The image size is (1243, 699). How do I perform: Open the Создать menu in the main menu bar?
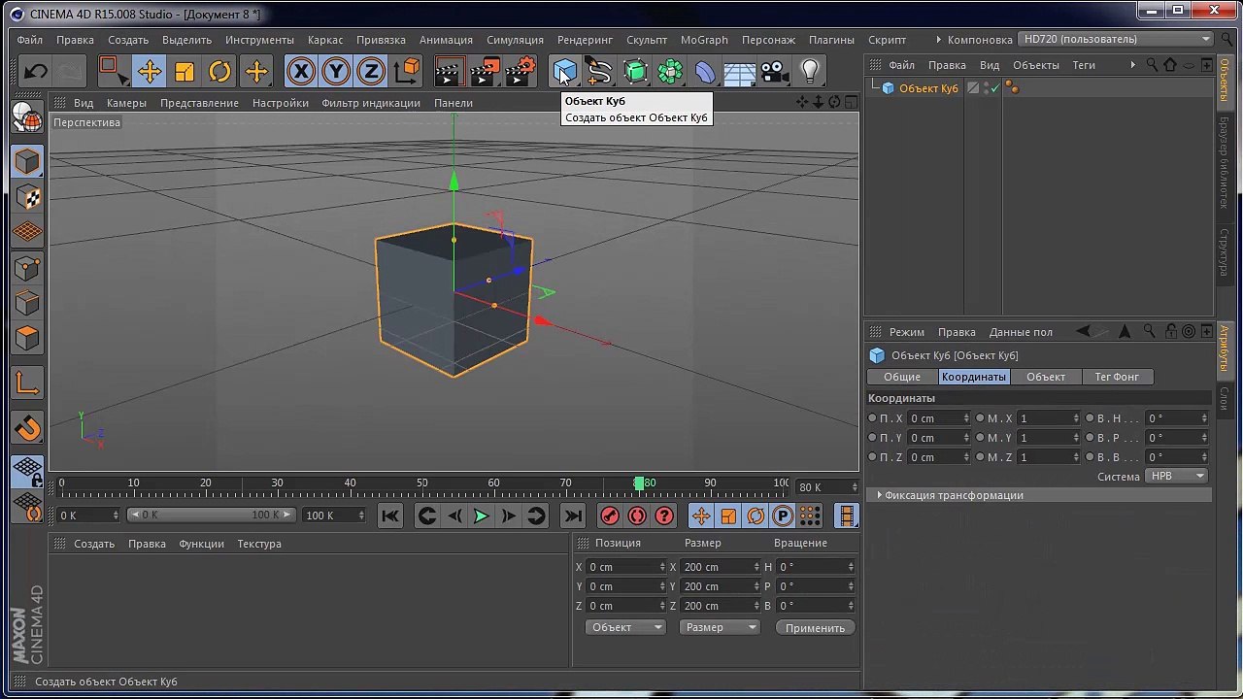(128, 40)
